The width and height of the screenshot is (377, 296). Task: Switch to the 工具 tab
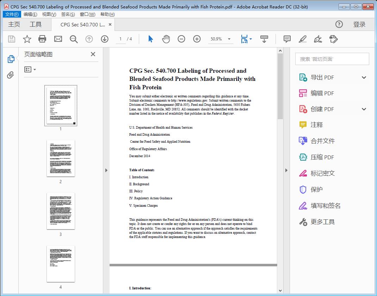coord(36,24)
